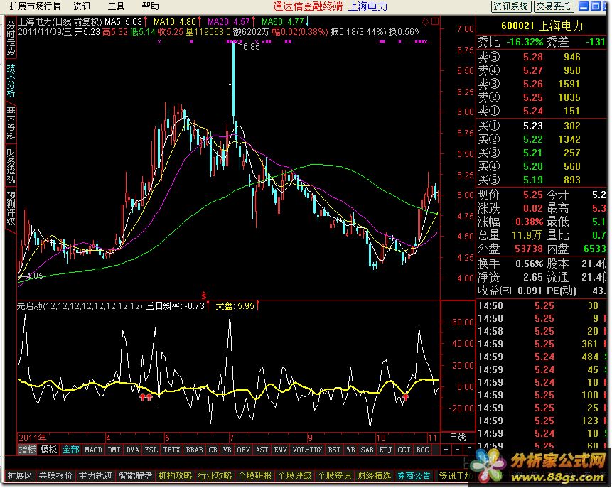Open the 个股研报 bottom tab
Viewport: 612px width, 488px height.
click(255, 475)
